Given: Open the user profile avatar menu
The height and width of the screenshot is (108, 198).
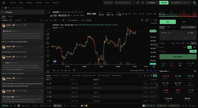Looking at the screenshot, I should tap(194, 3).
